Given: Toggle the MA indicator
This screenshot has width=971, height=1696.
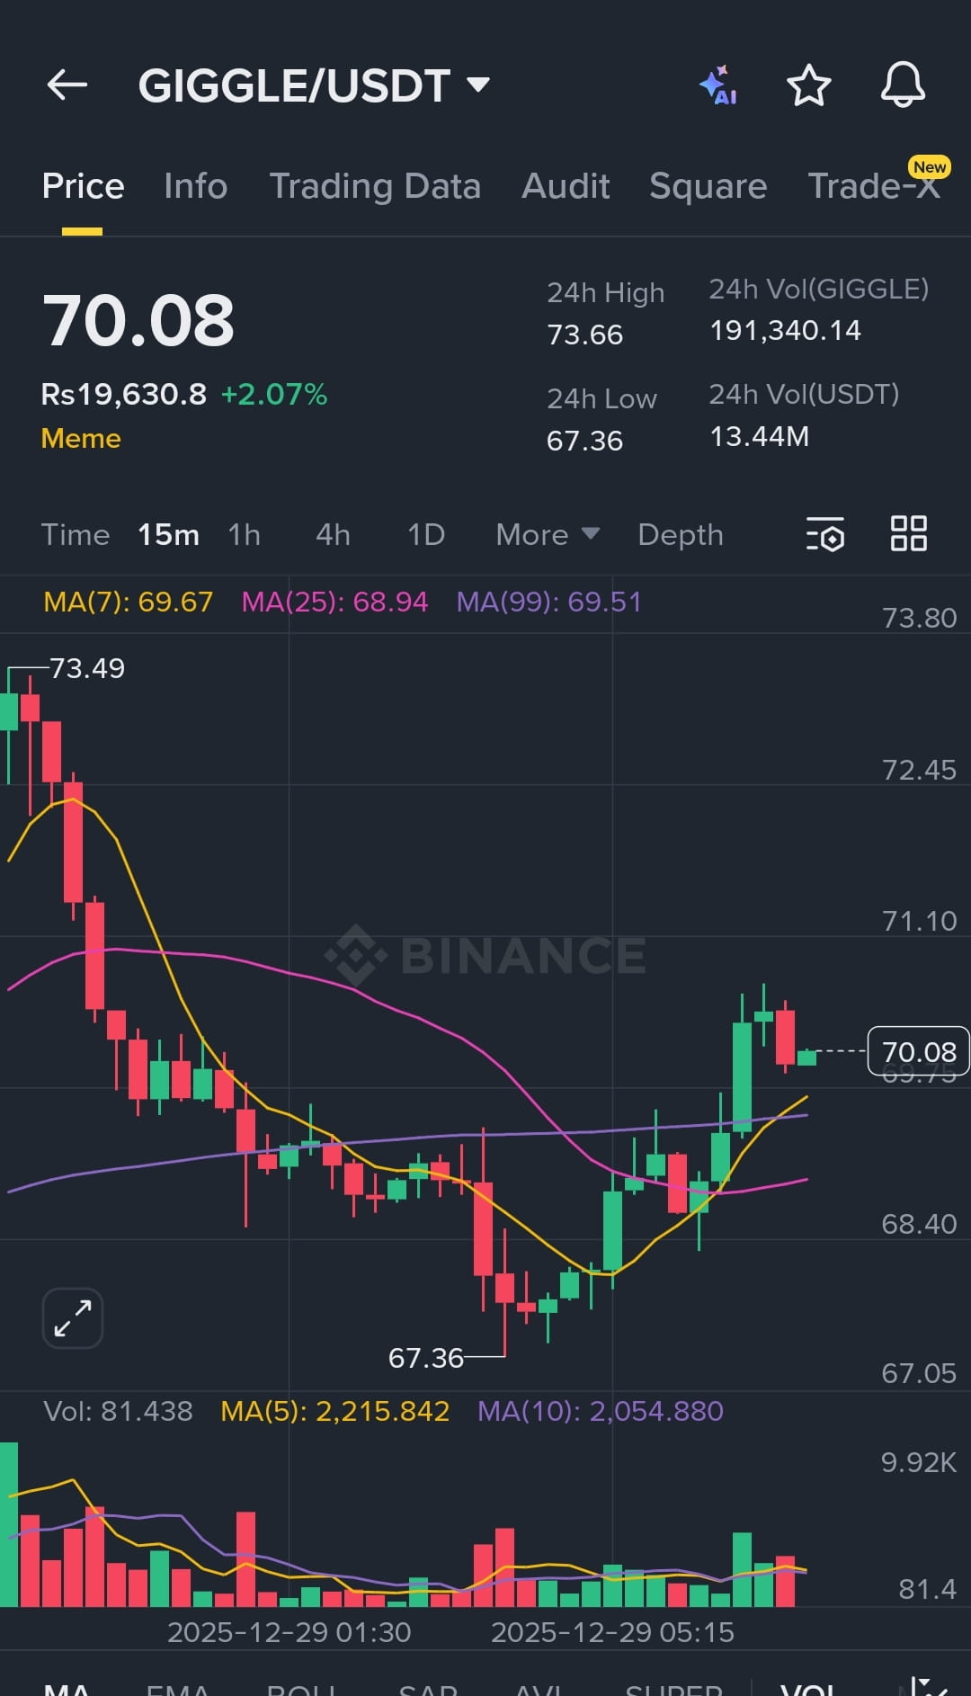Looking at the screenshot, I should coord(67,1689).
